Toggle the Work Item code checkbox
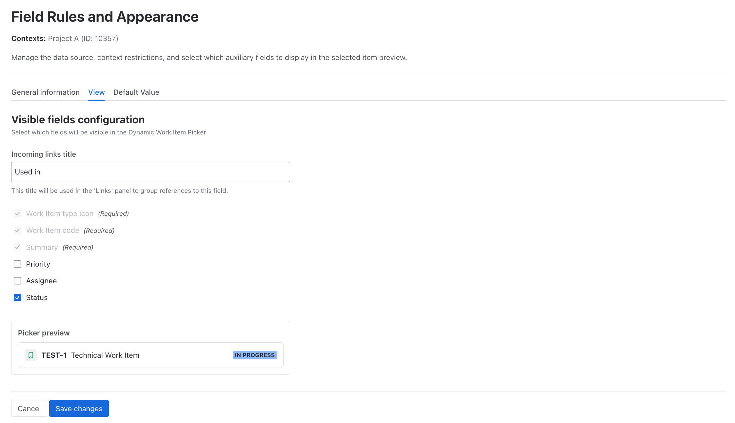 [17, 230]
